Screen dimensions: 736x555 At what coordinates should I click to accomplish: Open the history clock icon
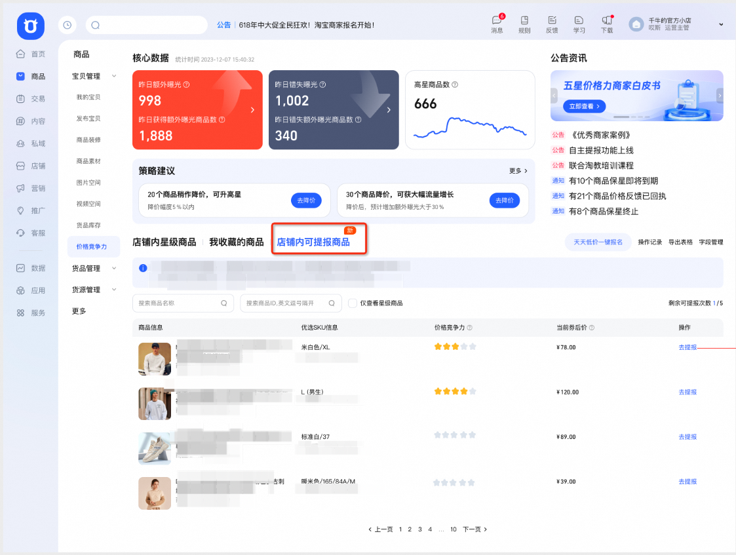tap(67, 25)
